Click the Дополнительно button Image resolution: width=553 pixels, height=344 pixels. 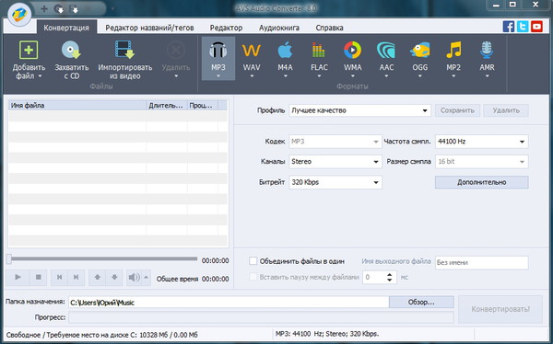click(481, 182)
